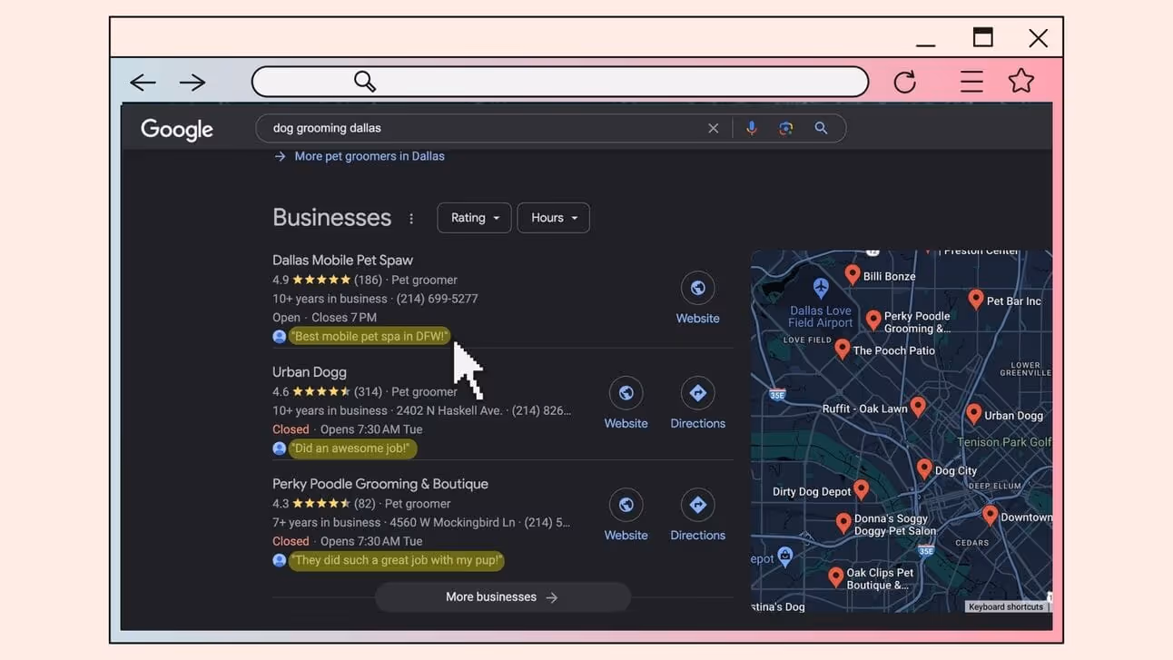1173x660 pixels.
Task: Click Dallas Love Field Airport marker
Action: pos(821,289)
